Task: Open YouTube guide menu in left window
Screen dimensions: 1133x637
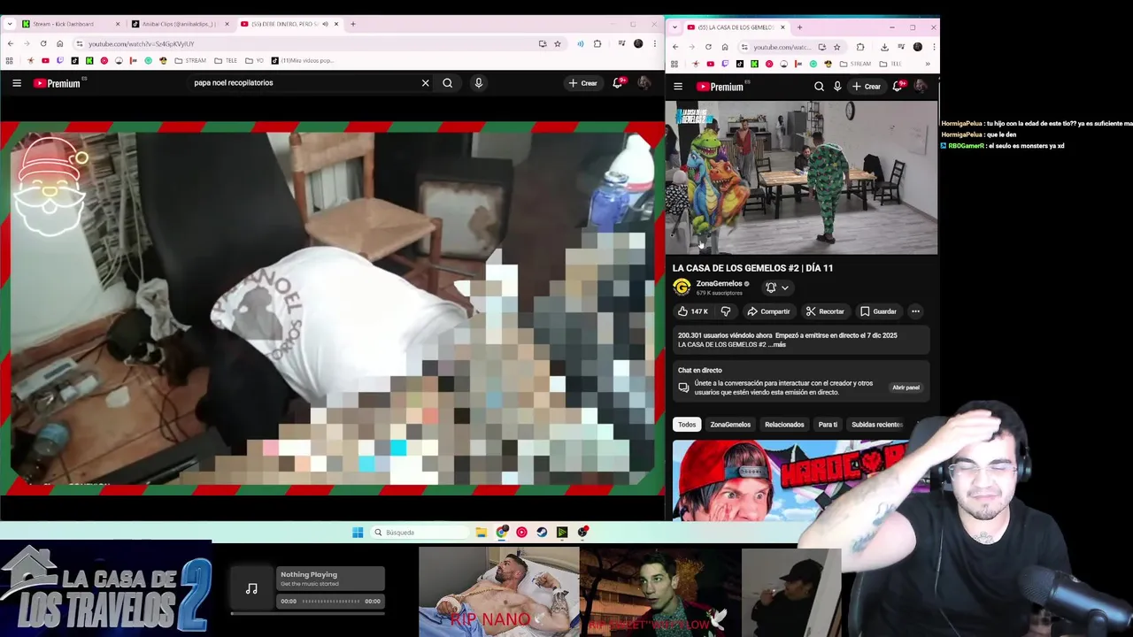Action: click(17, 83)
